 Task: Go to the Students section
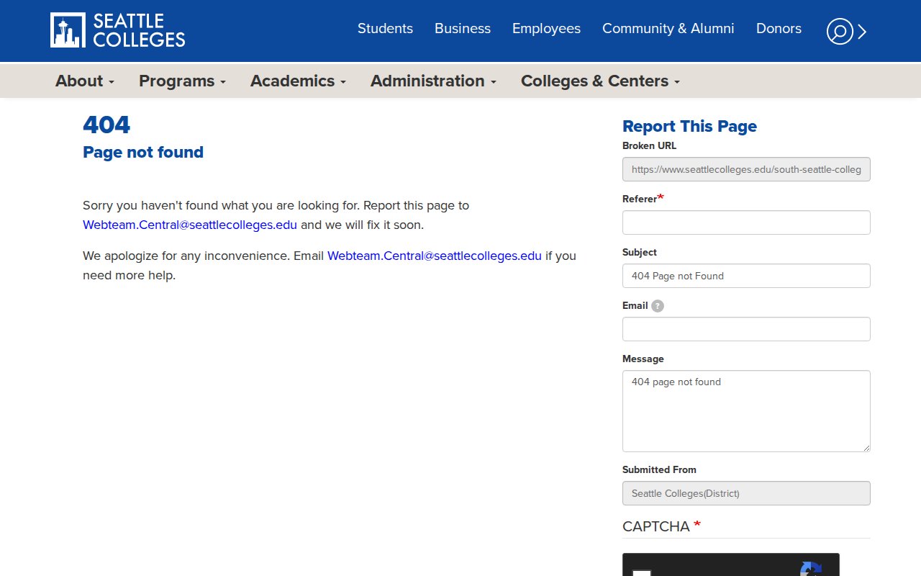coord(385,29)
